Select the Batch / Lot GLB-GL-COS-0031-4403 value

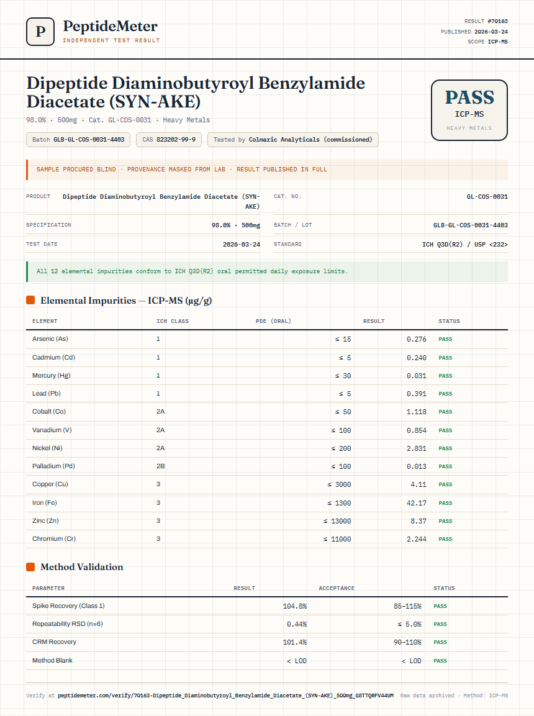[470, 225]
